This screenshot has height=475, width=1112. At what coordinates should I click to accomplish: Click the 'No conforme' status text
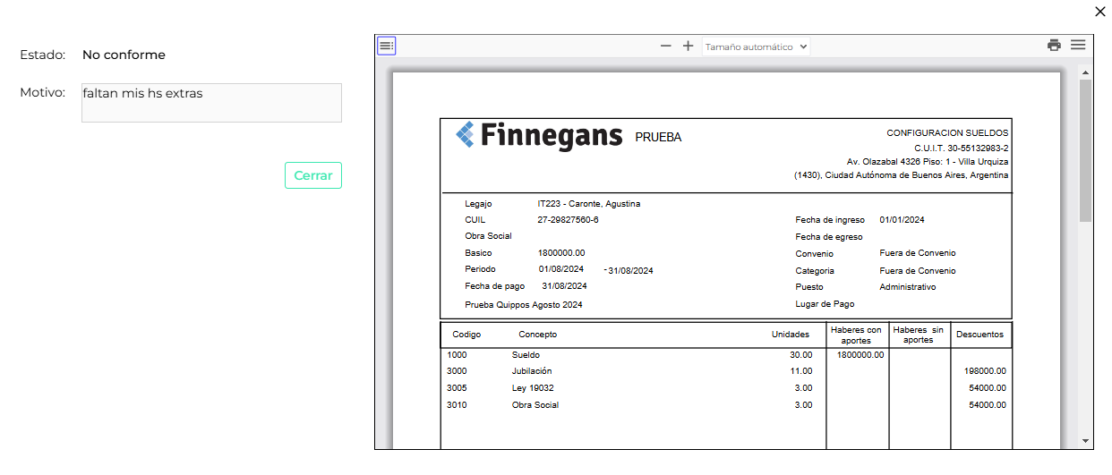point(124,55)
